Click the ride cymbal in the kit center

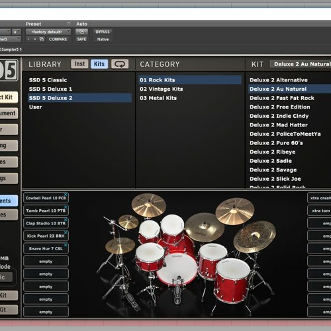pyautogui.click(x=204, y=226)
